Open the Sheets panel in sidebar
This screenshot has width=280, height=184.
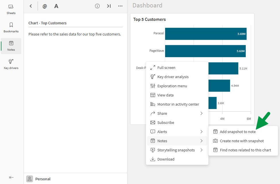11,9
